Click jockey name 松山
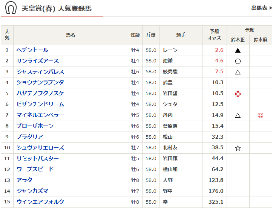The height and width of the screenshot is (209, 273). (168, 137)
